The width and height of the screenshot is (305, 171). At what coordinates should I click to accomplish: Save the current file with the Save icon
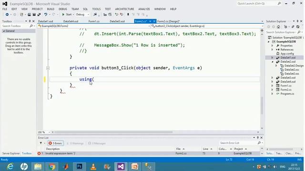point(34,15)
